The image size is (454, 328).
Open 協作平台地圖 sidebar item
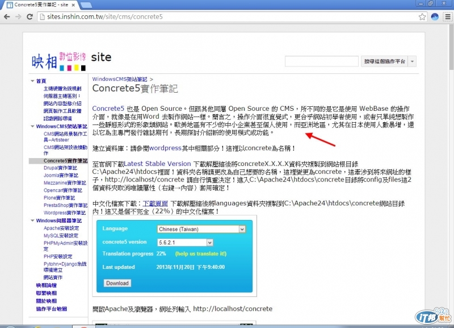51,309
